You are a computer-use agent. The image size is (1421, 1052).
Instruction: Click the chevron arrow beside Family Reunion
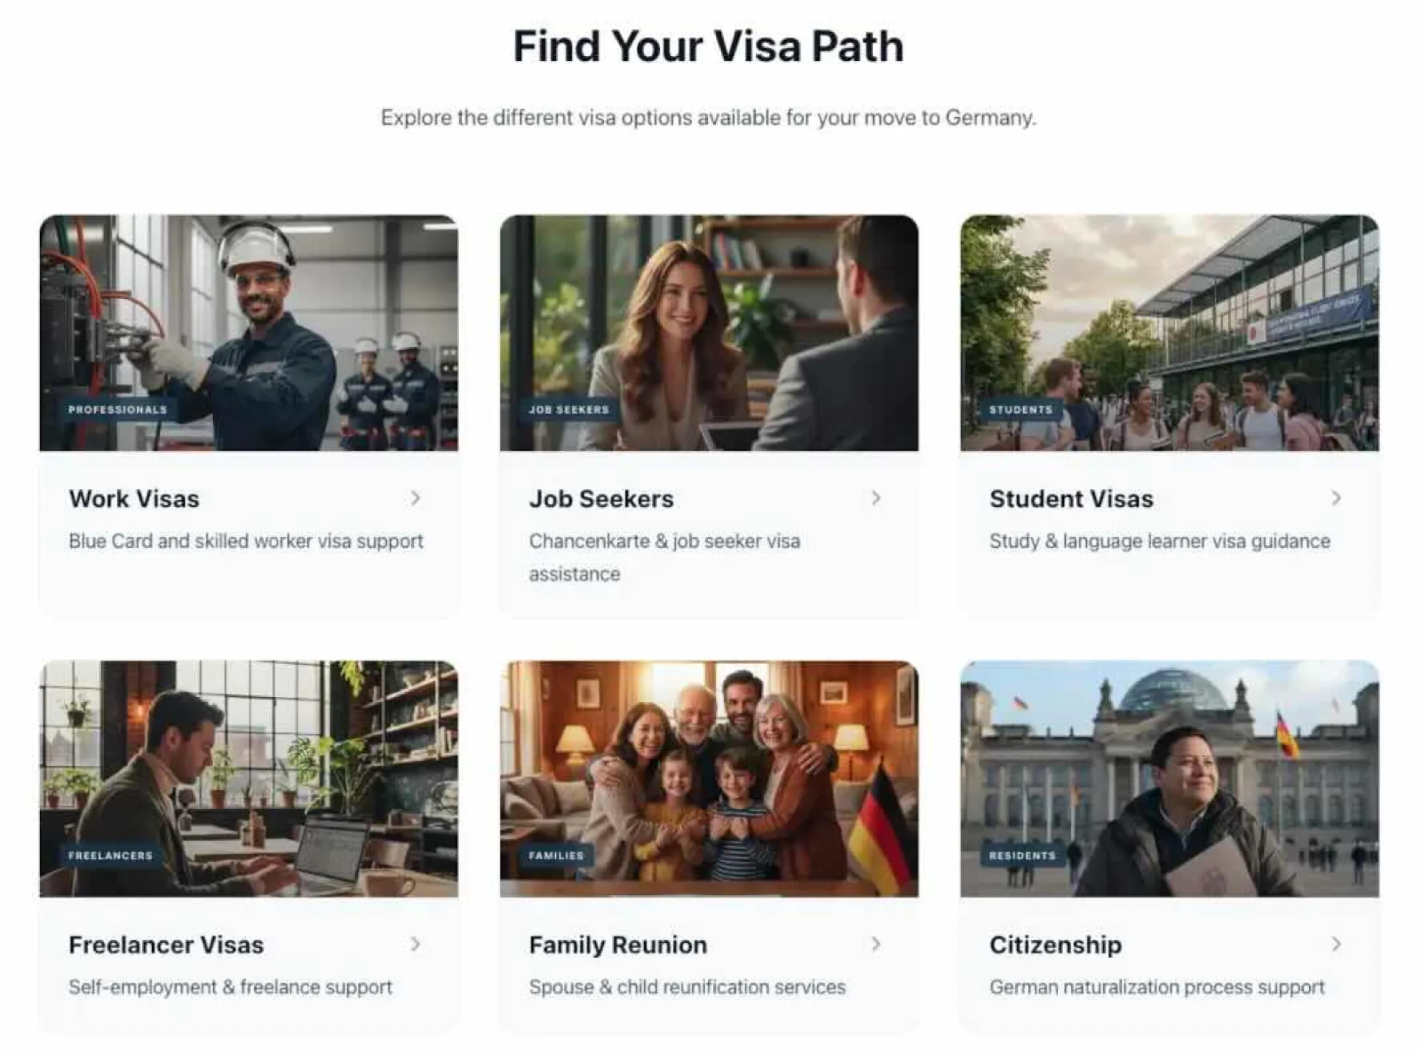pos(876,944)
